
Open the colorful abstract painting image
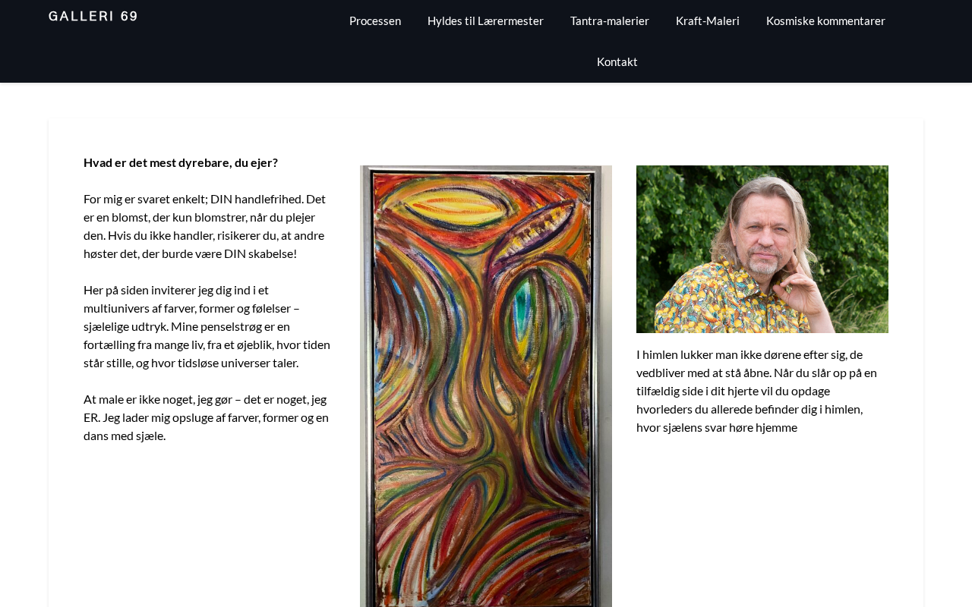486,386
